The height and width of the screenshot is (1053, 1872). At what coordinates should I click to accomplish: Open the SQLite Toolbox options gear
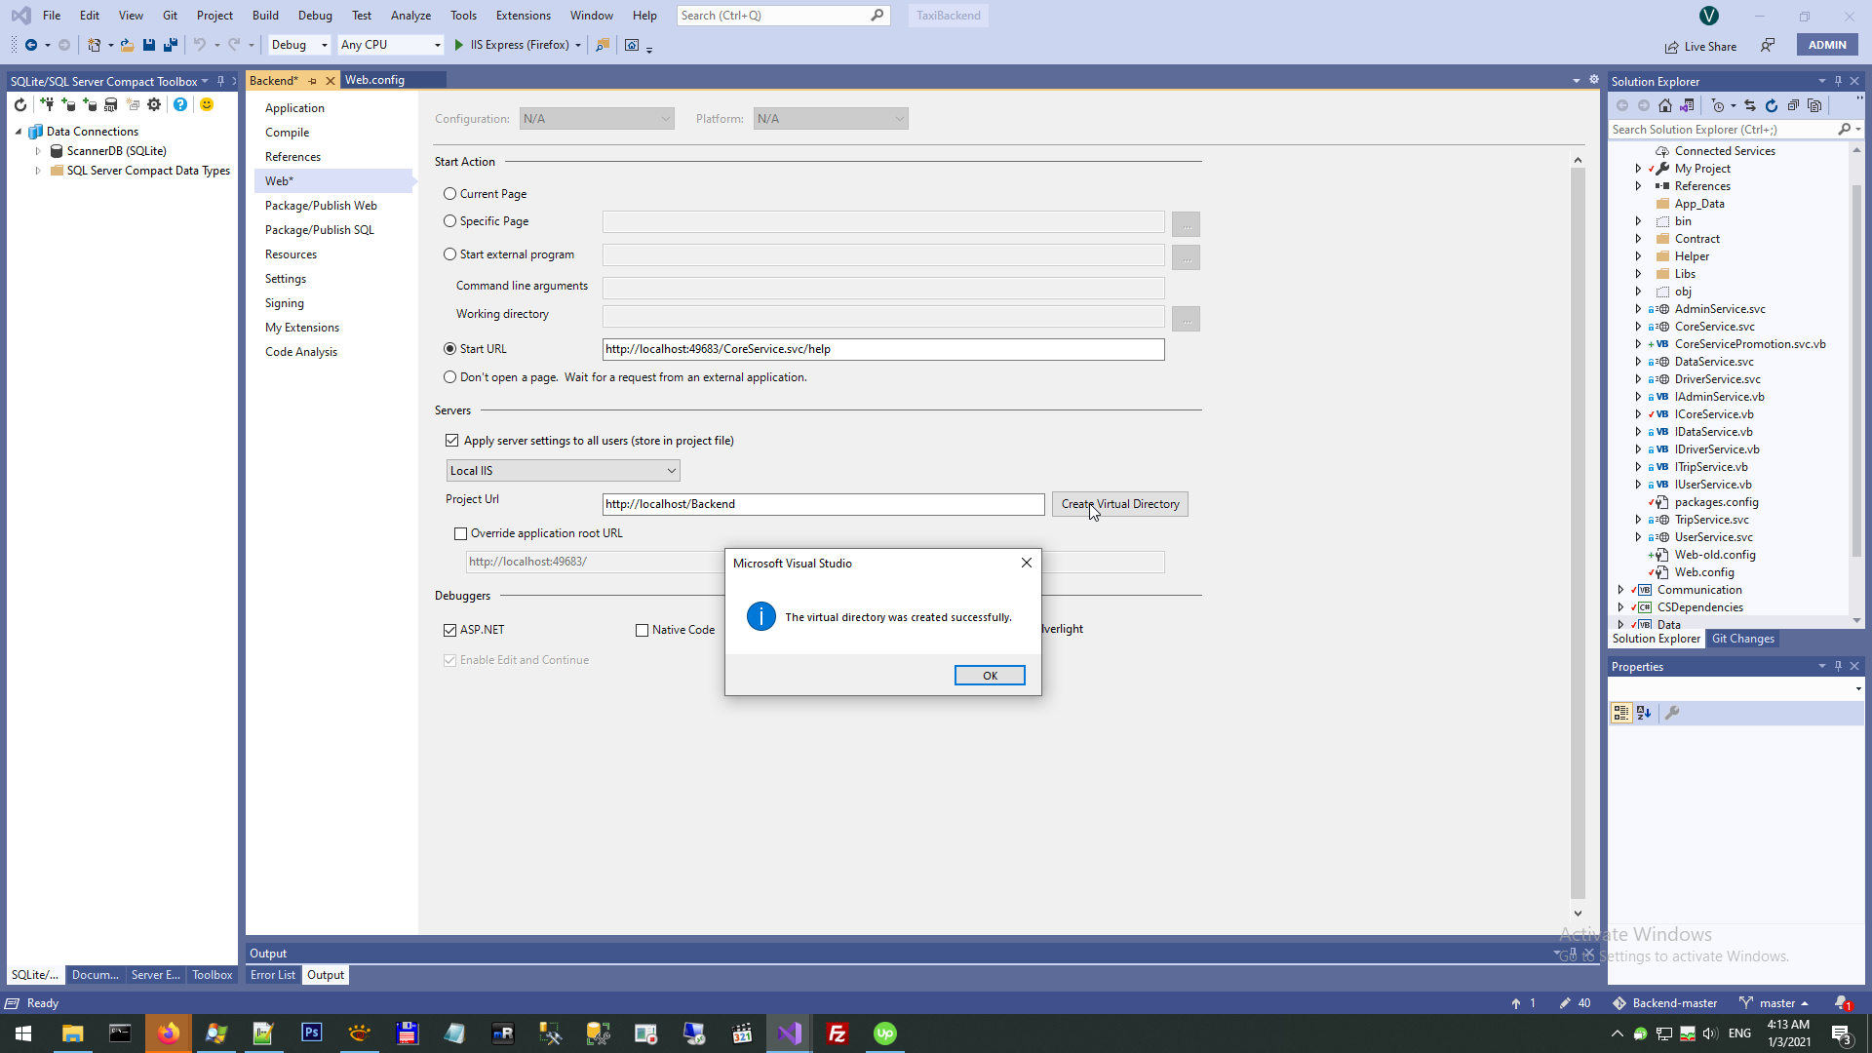pos(154,105)
